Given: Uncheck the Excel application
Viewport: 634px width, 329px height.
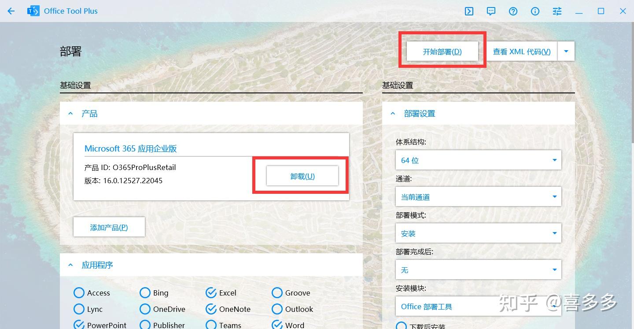Looking at the screenshot, I should (x=211, y=293).
